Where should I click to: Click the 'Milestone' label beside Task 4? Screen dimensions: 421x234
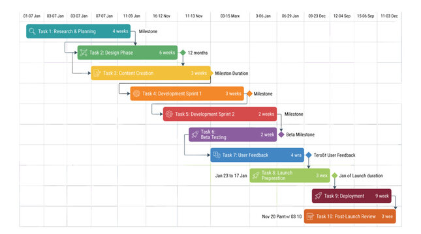263,94
